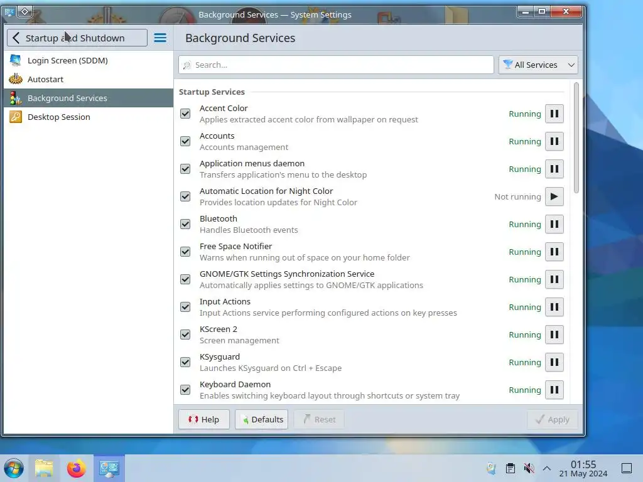643x482 pixels.
Task: Pause the Application menus daemon service
Action: (x=554, y=169)
